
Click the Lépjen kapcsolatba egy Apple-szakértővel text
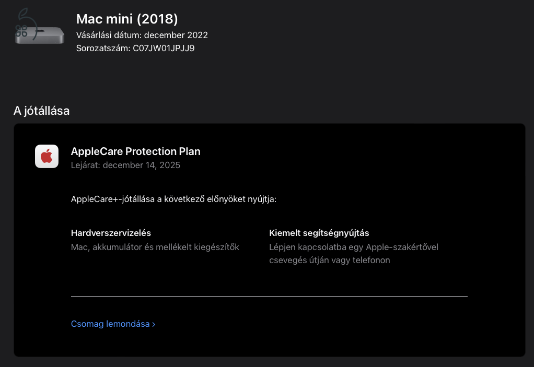coord(354,247)
